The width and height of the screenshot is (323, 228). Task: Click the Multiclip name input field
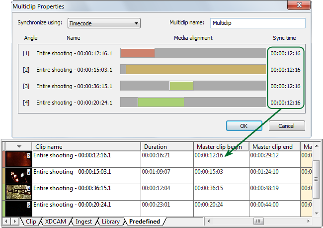point(258,23)
